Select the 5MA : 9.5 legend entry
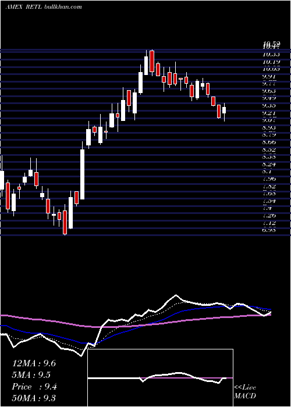 coord(31,375)
